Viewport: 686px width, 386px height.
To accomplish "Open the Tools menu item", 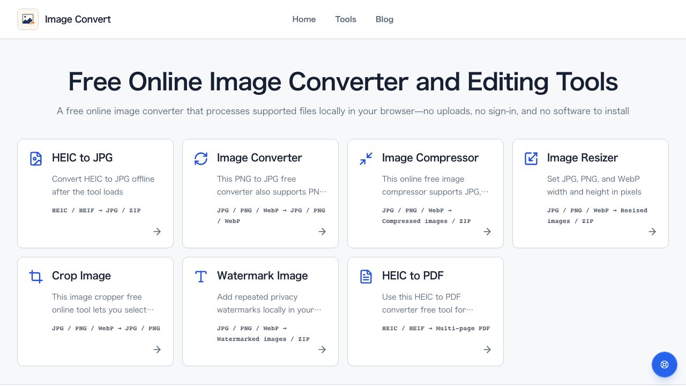I will click(346, 19).
